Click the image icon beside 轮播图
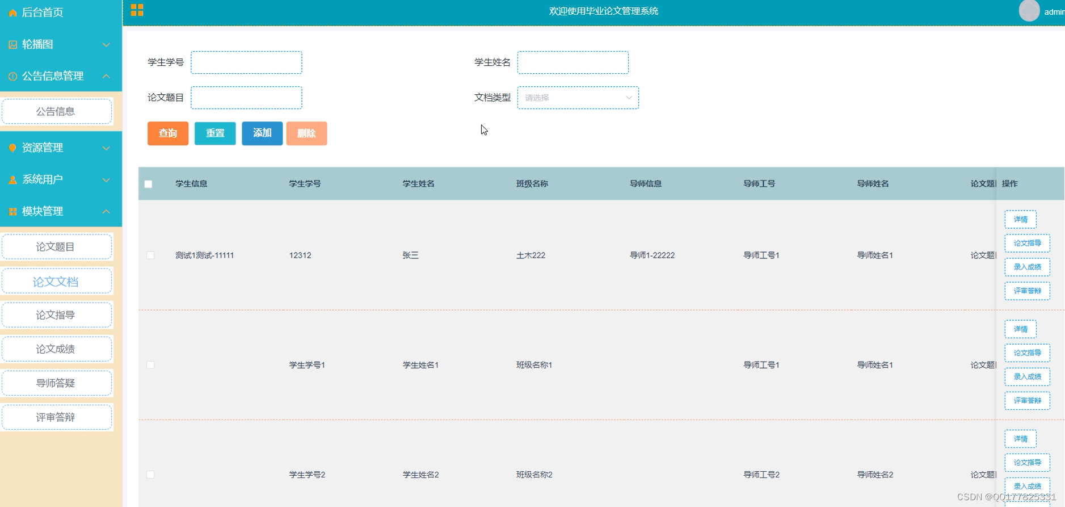The width and height of the screenshot is (1065, 507). [x=12, y=44]
